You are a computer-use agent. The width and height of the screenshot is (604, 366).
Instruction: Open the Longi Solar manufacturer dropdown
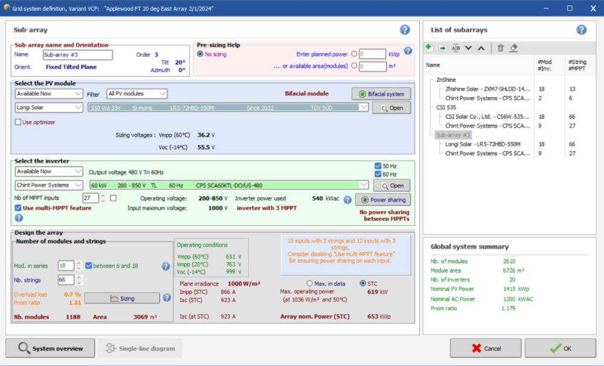49,107
